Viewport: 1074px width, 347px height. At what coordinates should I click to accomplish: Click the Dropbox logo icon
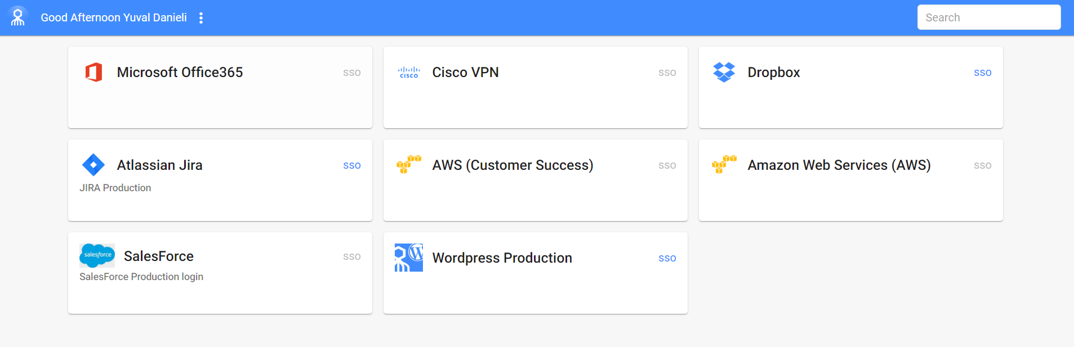point(724,73)
